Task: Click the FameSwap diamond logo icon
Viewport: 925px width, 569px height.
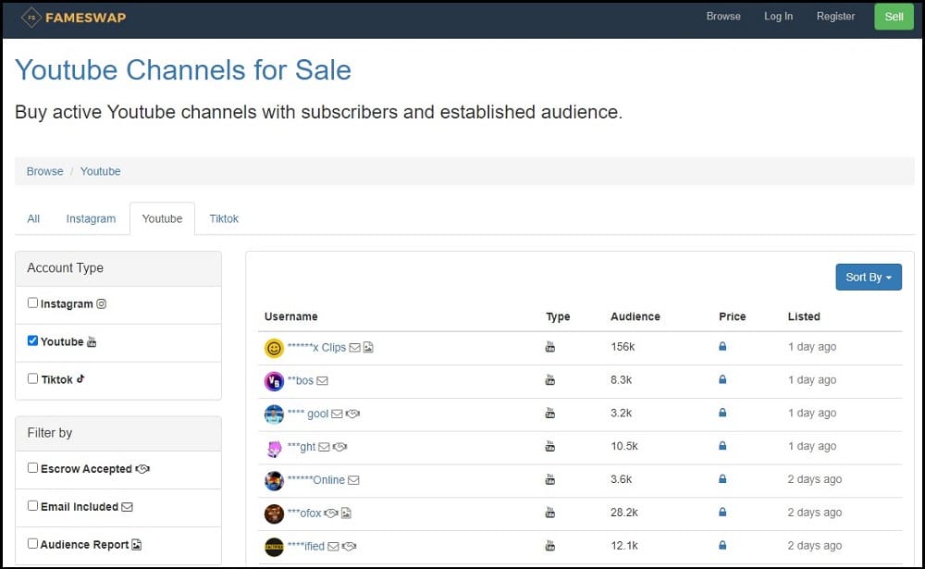Action: coord(31,18)
